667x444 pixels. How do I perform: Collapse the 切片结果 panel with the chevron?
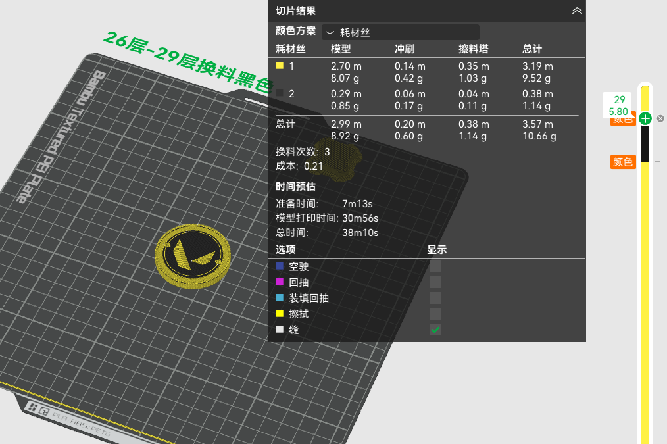(576, 11)
